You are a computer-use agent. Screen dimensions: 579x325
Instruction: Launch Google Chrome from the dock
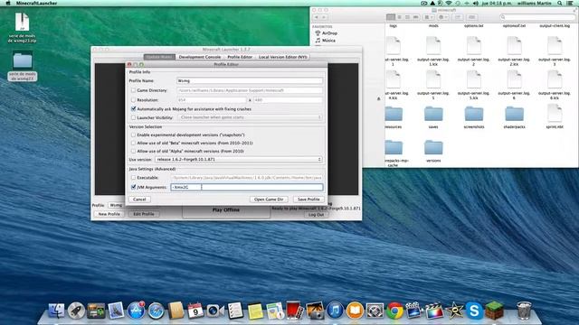[394, 311]
